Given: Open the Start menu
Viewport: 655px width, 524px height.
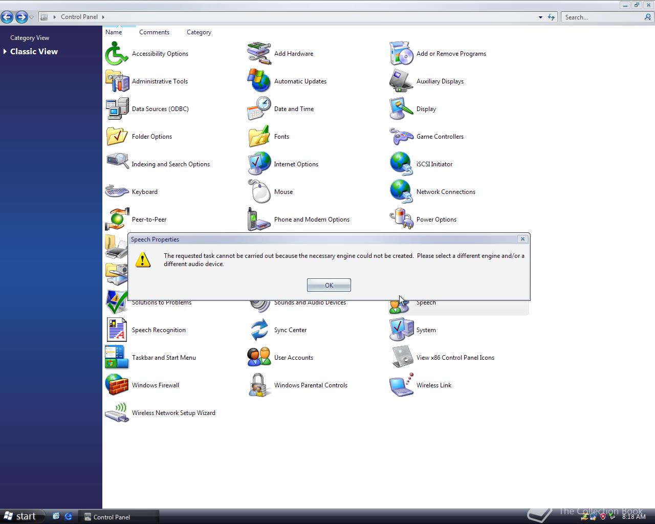Looking at the screenshot, I should 20,516.
